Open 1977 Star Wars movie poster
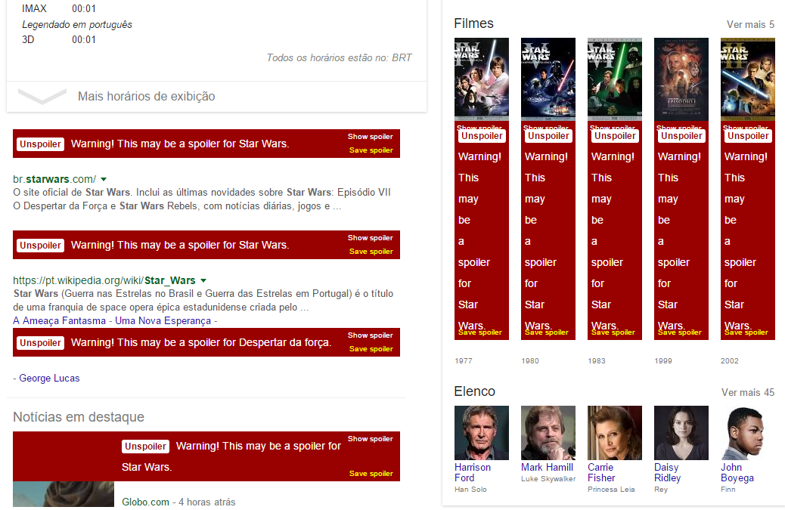 pos(482,79)
